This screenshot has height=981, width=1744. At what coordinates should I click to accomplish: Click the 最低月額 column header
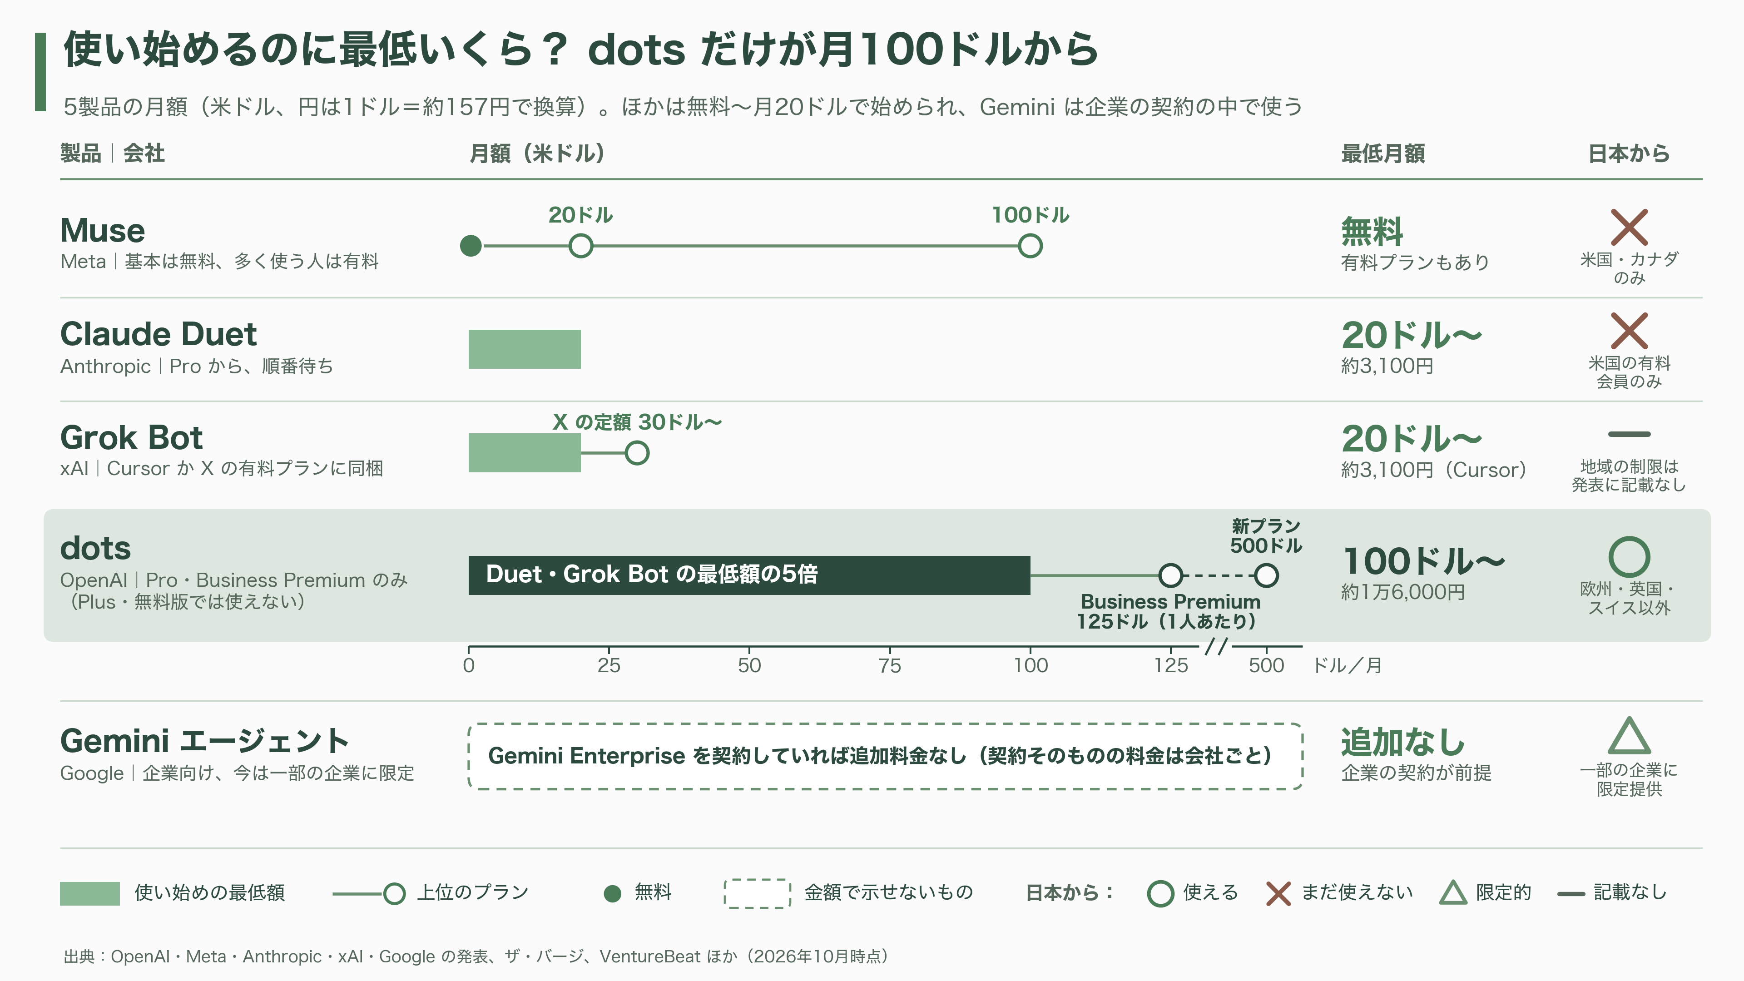click(x=1382, y=154)
